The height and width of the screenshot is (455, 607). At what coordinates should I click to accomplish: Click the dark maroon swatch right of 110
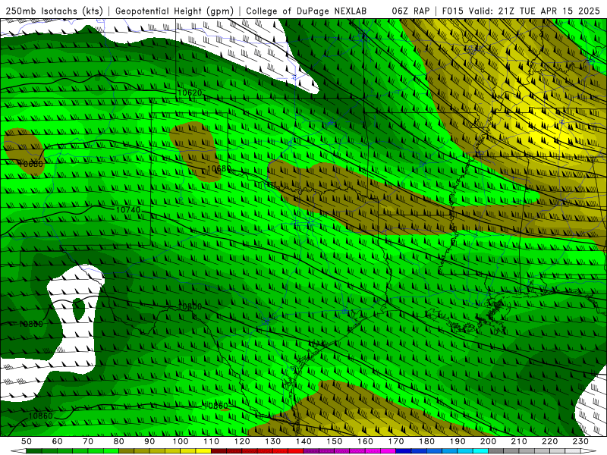pos(219,451)
